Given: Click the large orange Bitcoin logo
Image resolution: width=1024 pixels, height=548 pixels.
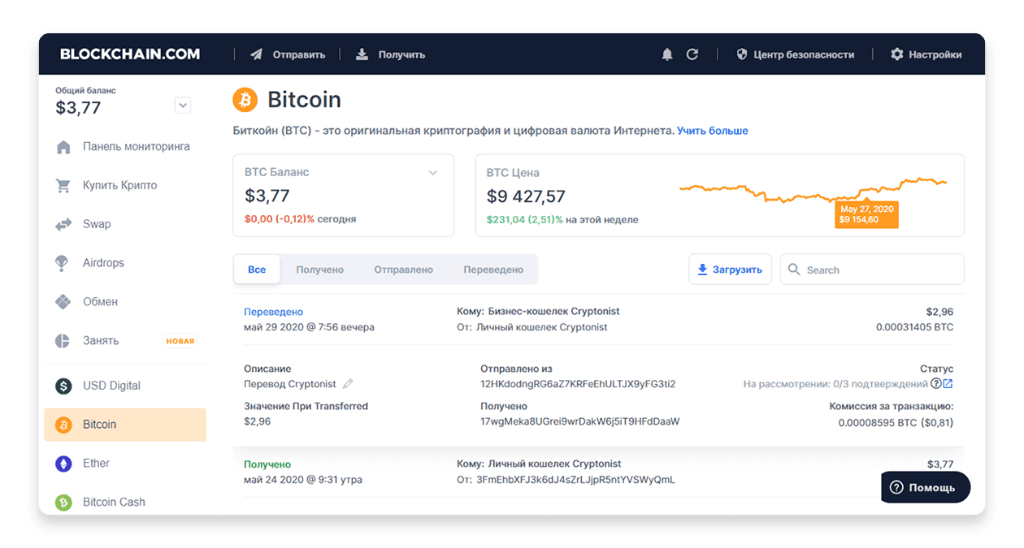Looking at the screenshot, I should [245, 100].
